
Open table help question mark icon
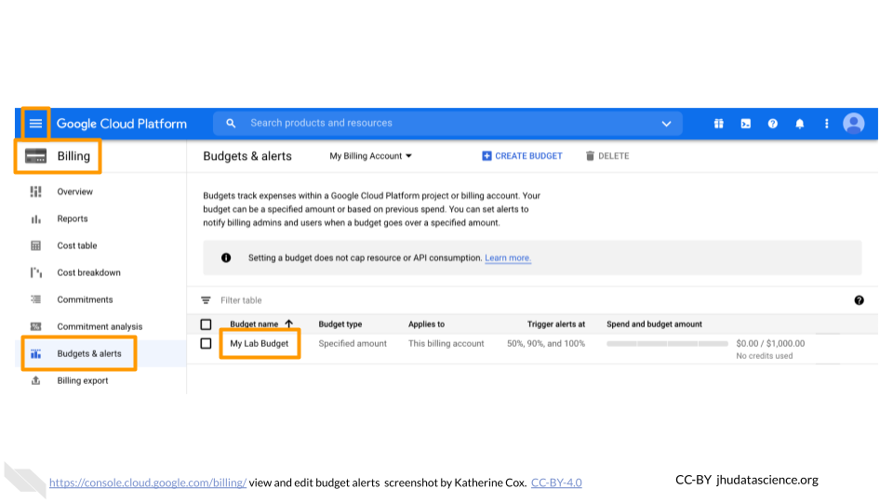coord(859,300)
